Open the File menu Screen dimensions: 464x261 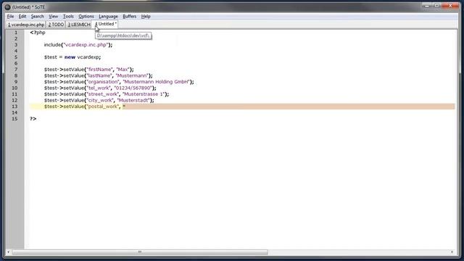tap(10, 16)
